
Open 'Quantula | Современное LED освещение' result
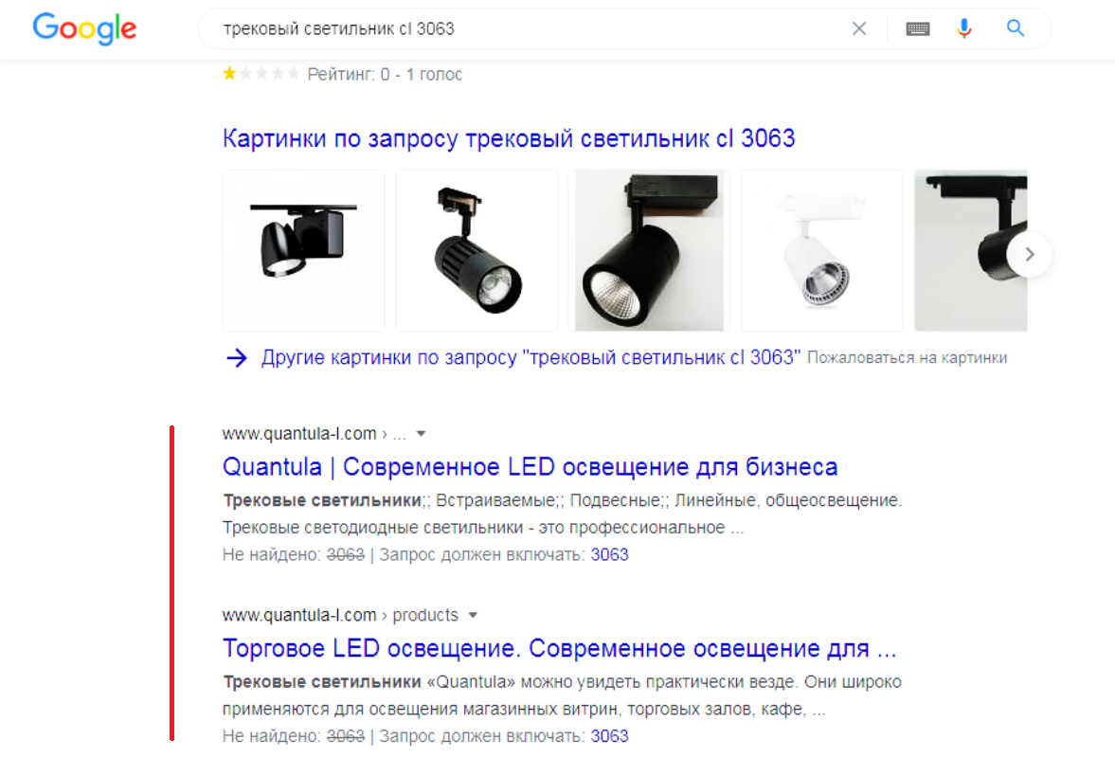tap(530, 467)
